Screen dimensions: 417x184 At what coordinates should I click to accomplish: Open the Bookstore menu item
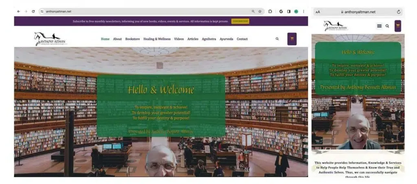pos(132,39)
